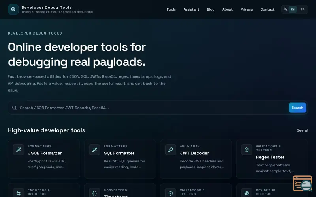Click the See all link
This screenshot has width=316, height=197.
click(x=302, y=130)
